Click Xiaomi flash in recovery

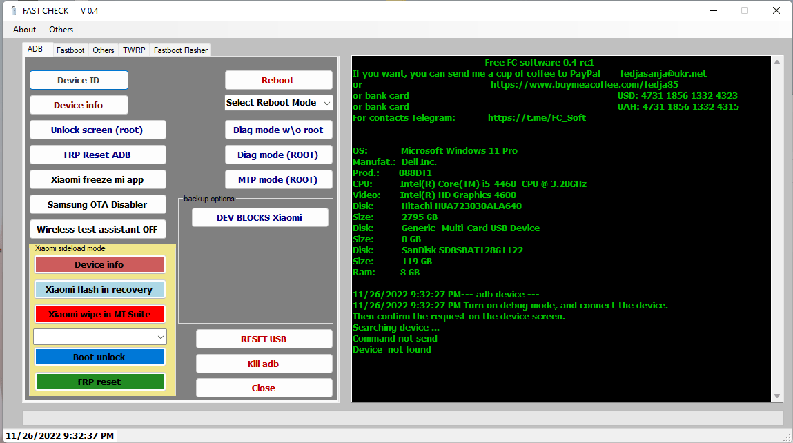tap(99, 288)
